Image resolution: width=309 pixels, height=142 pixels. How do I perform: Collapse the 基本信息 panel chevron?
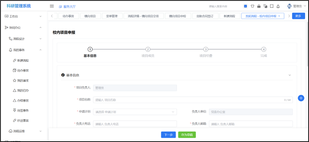tap(289, 75)
